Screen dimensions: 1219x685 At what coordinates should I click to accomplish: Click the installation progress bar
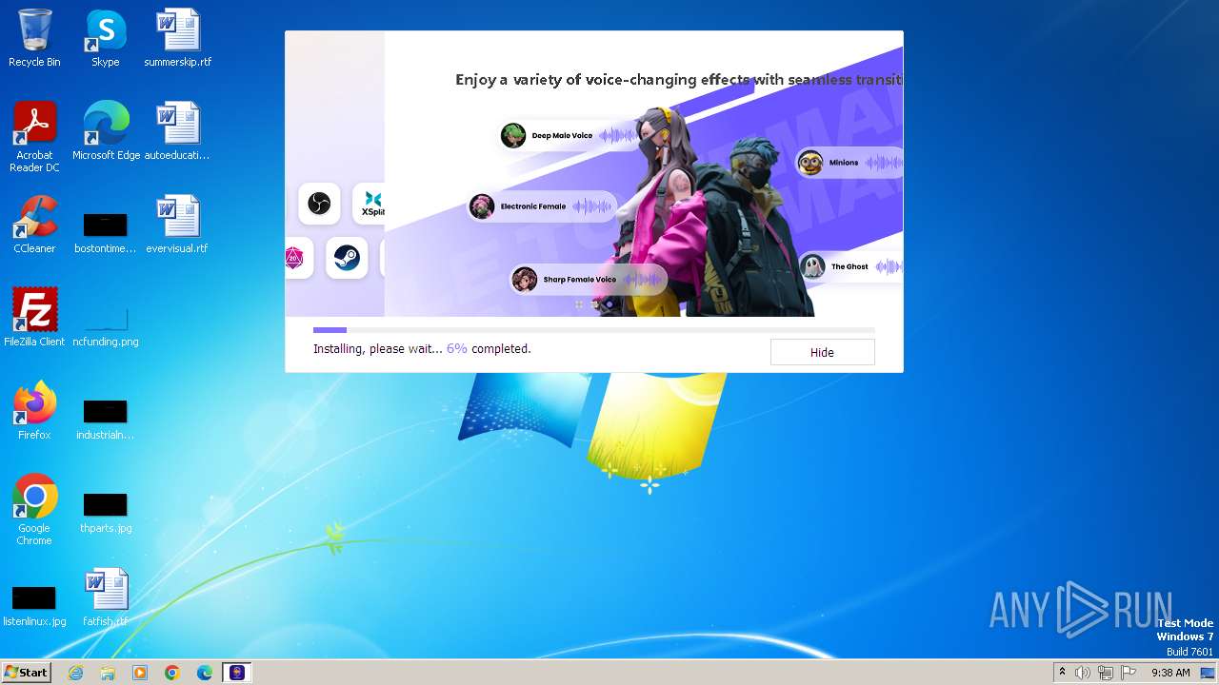(x=593, y=330)
